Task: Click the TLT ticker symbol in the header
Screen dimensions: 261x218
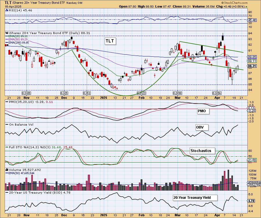Action: (x=8, y=3)
